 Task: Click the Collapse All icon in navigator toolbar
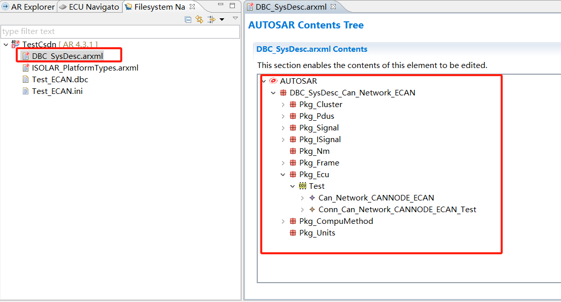point(188,19)
